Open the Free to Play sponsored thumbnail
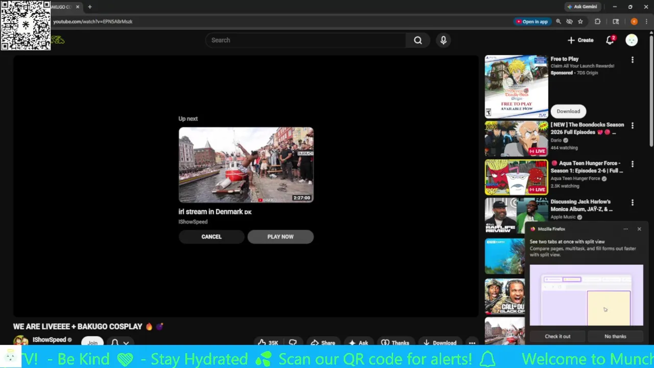654x368 pixels. (516, 87)
